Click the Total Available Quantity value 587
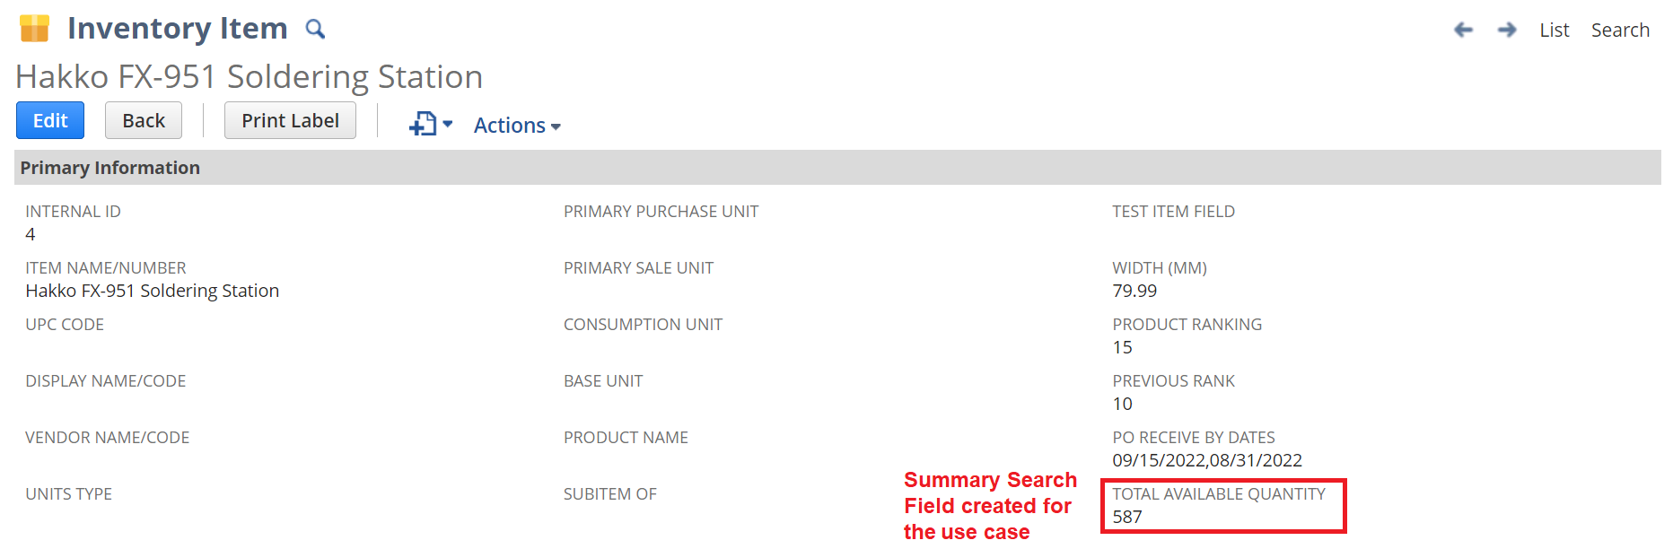This screenshot has width=1673, height=549. (x=1127, y=517)
